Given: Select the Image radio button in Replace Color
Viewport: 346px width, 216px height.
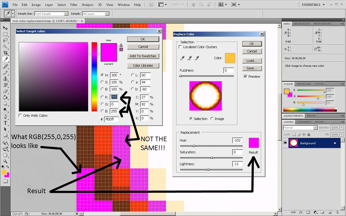Looking at the screenshot, I should (213, 119).
